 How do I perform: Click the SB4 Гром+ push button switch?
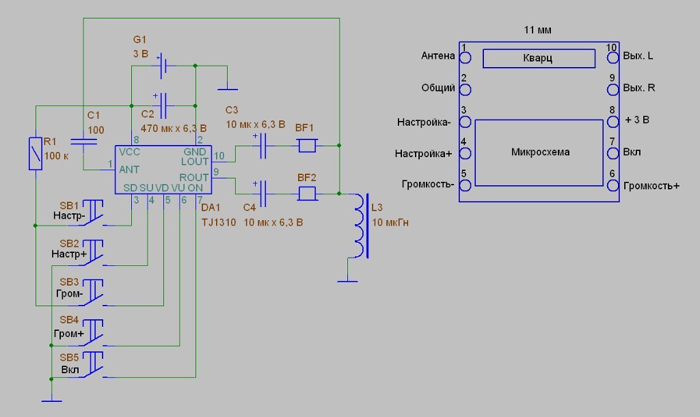(93, 333)
